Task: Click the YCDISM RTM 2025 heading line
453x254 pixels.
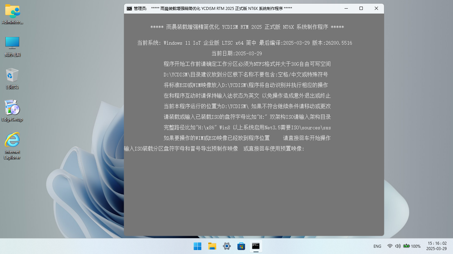Action: pyautogui.click(x=247, y=27)
